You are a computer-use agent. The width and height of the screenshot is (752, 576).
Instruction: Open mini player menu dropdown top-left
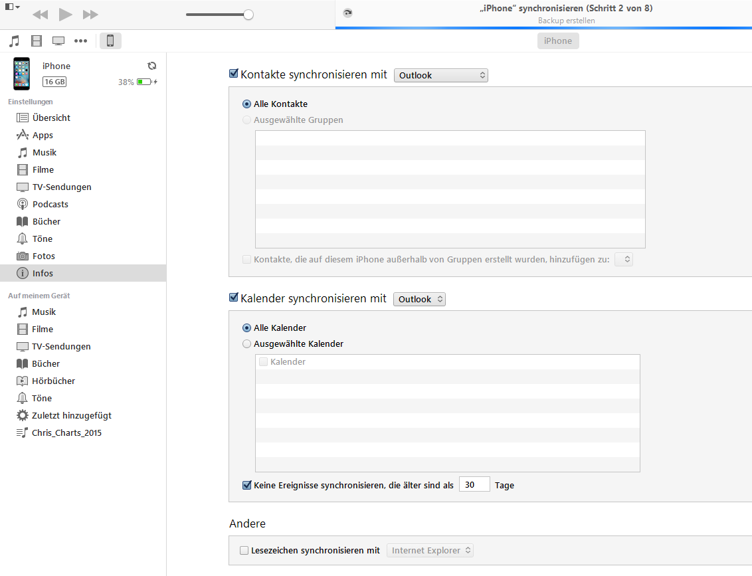pos(12,7)
